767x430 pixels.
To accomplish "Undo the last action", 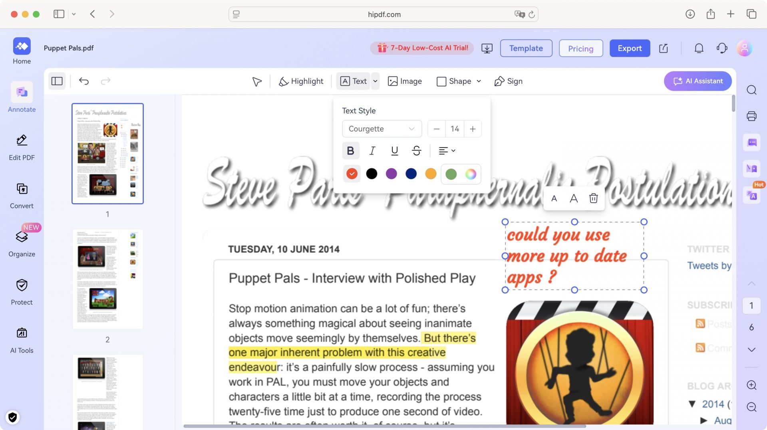I will click(x=83, y=81).
